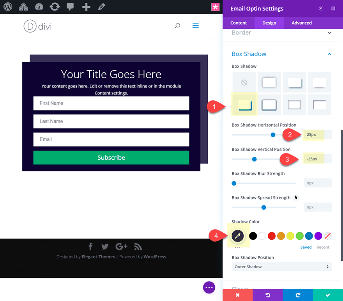Viewport: 343px width, 301px height.
Task: Open the Box Shadow Position dropdown
Action: click(281, 267)
